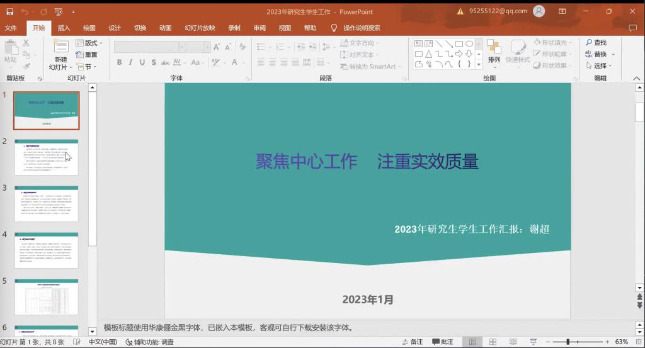Click the Reset (重置) slide button
645x348 pixels.
tap(87, 55)
